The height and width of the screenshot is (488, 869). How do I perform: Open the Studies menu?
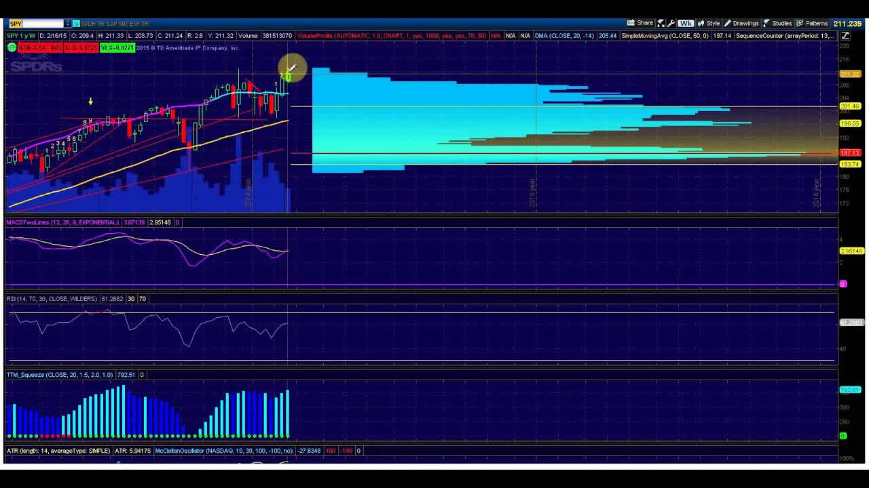[x=778, y=24]
